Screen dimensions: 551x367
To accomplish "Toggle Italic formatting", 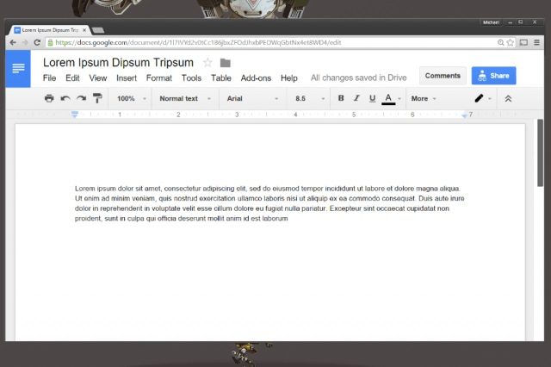I will [356, 99].
